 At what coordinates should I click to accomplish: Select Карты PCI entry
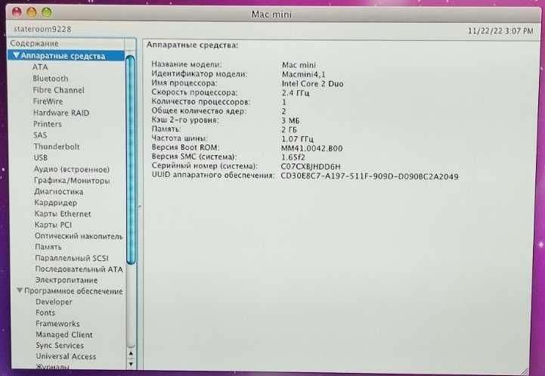point(53,225)
